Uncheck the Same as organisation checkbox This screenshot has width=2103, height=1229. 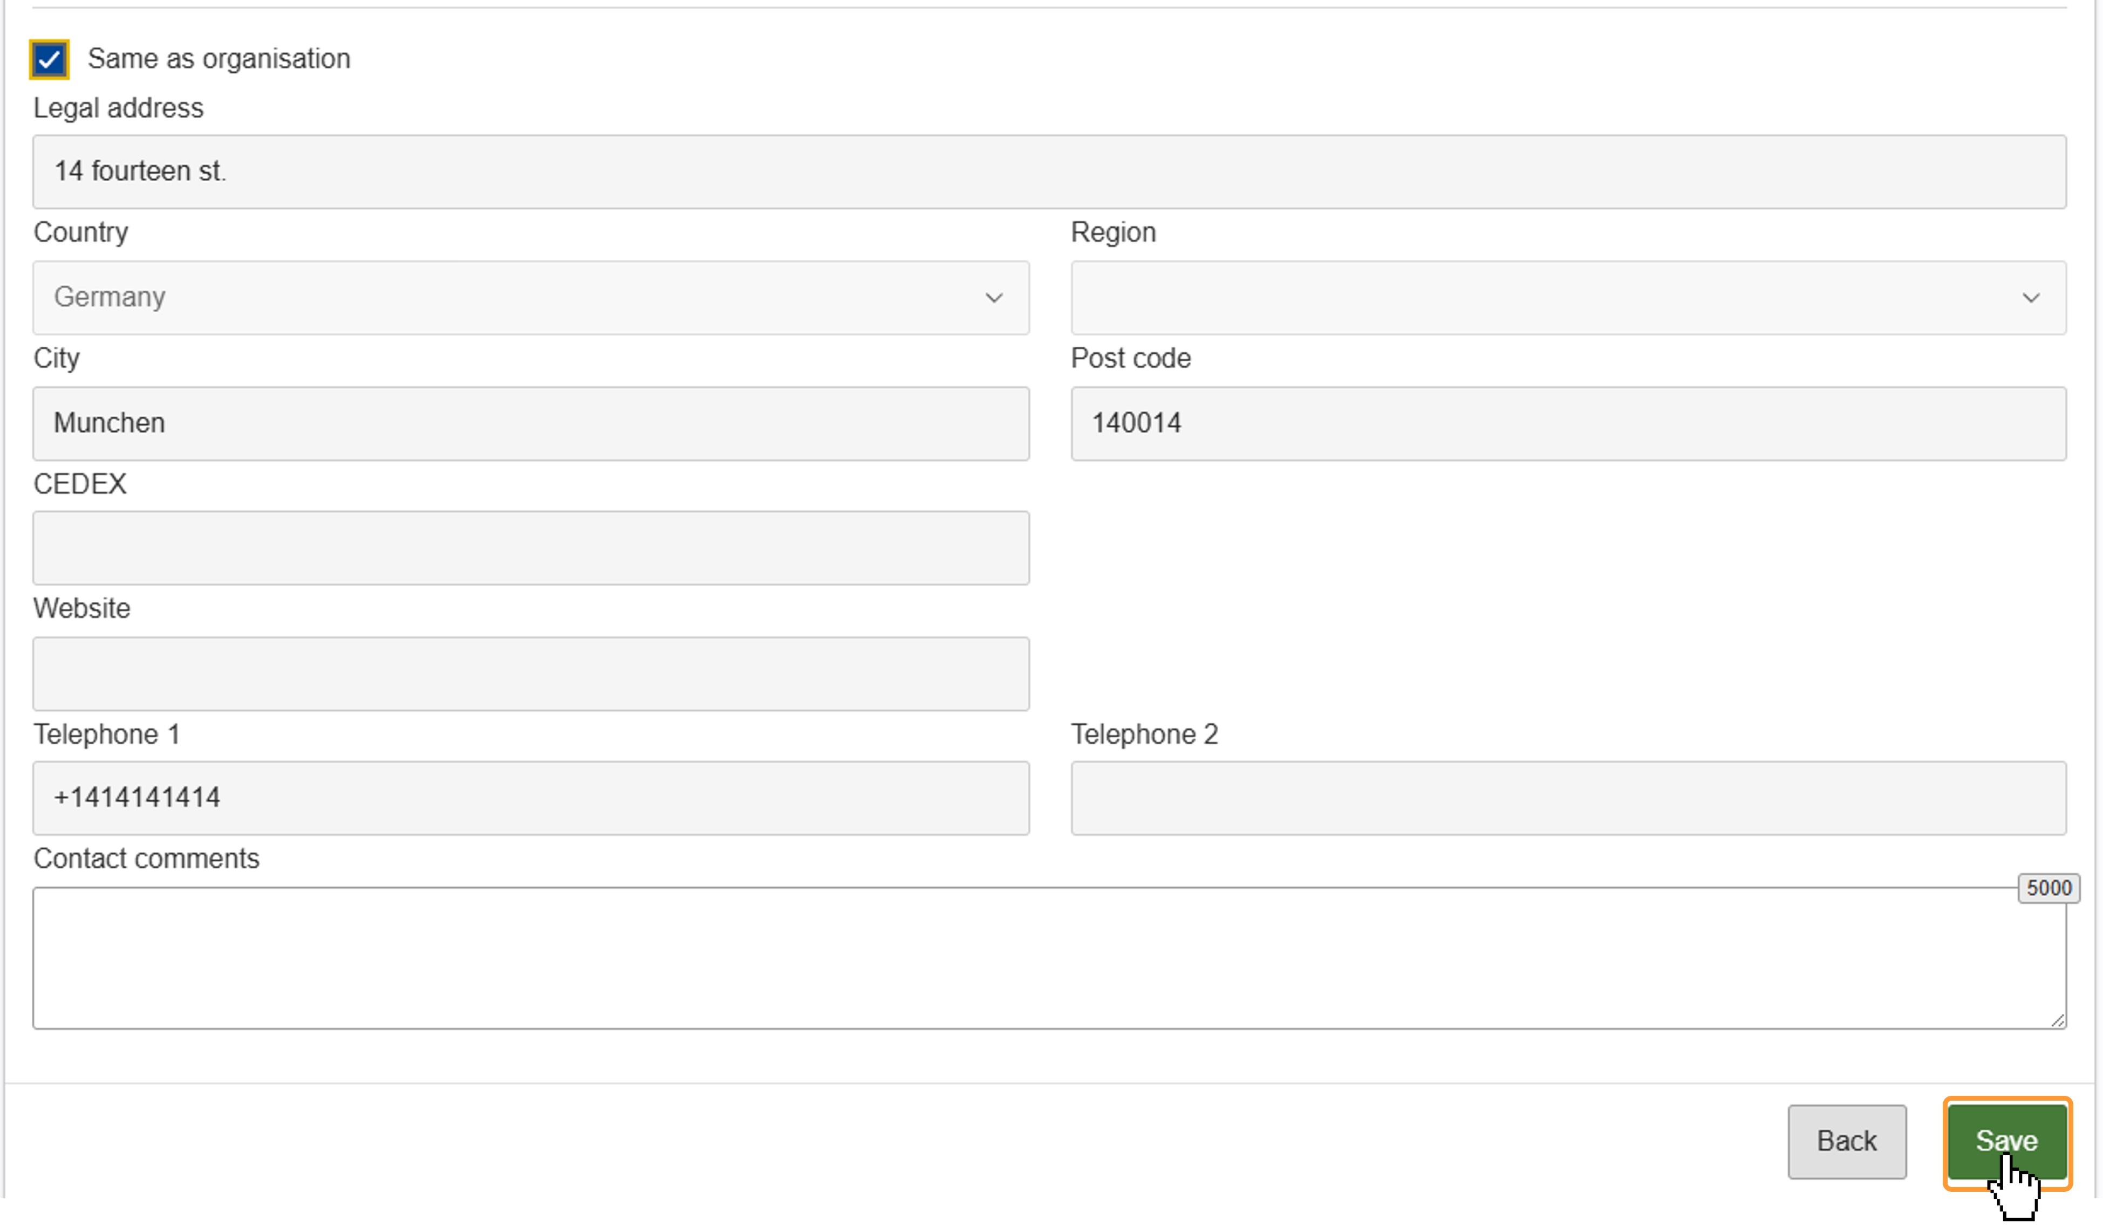click(x=49, y=59)
